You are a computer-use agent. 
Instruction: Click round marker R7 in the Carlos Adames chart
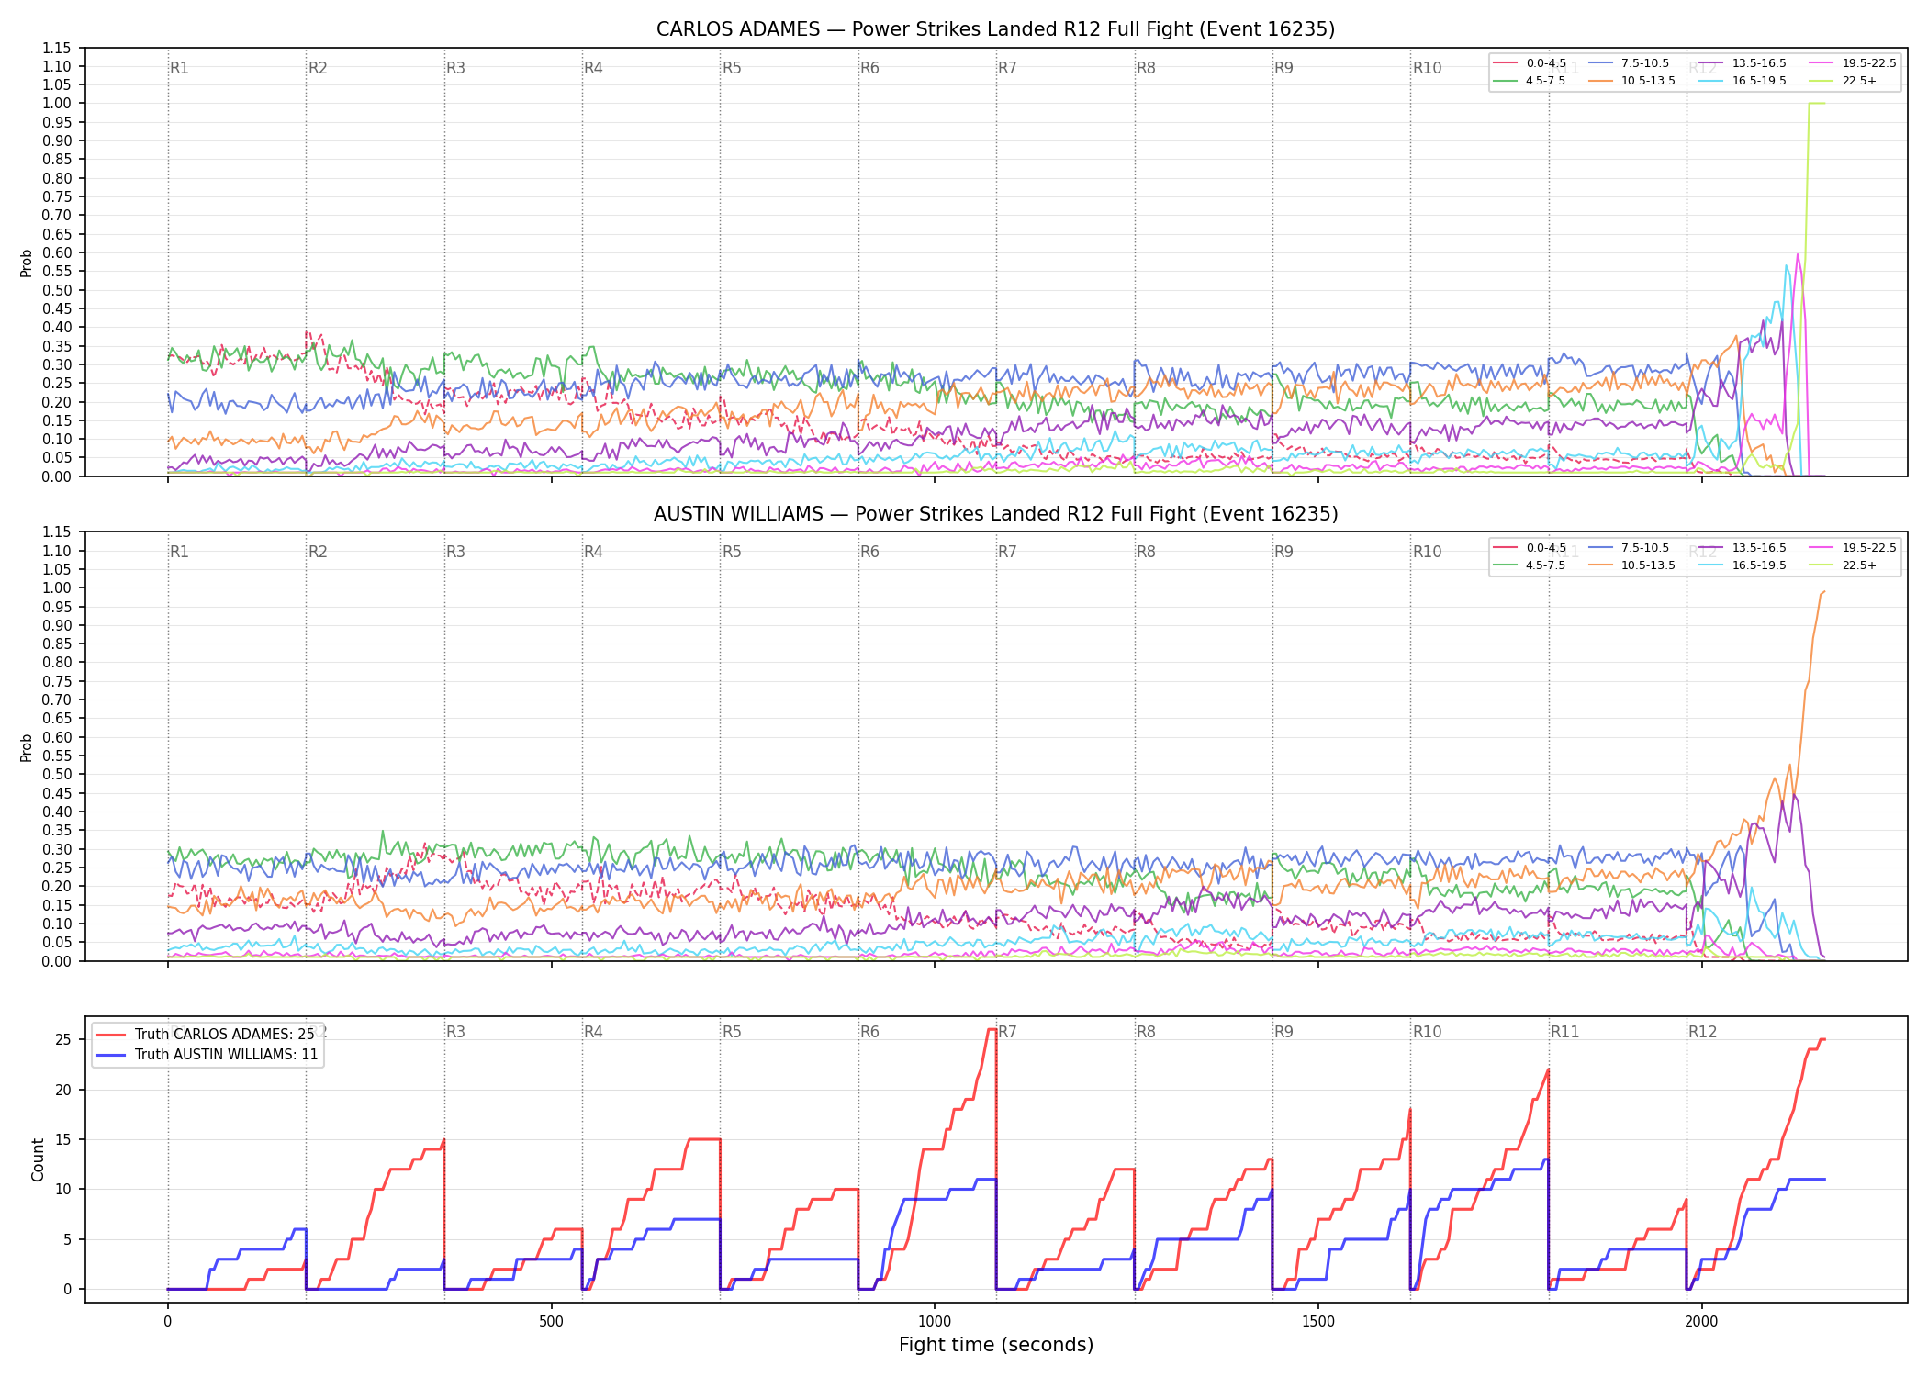click(1007, 68)
